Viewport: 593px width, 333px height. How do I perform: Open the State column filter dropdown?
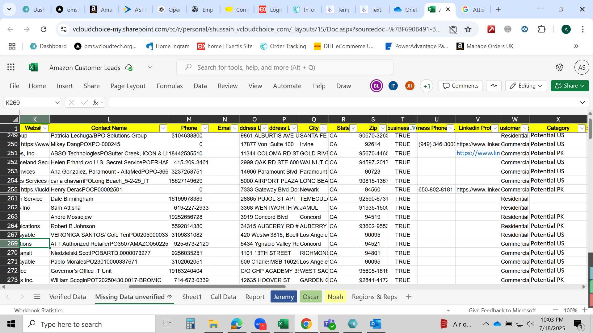pos(353,128)
